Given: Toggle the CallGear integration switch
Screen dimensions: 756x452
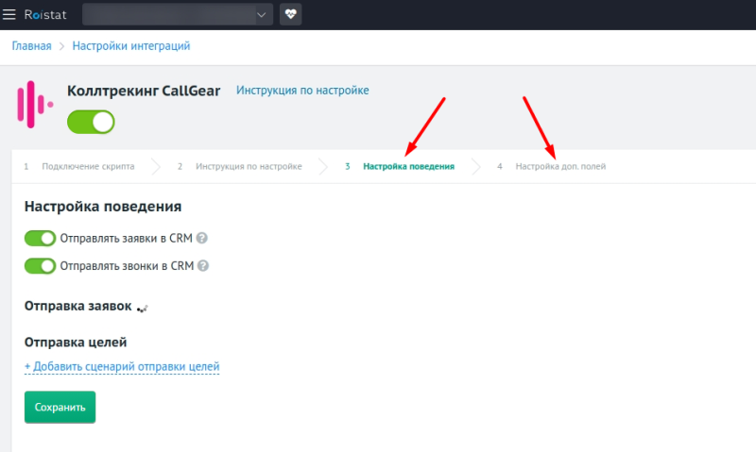Looking at the screenshot, I should pos(91,122).
